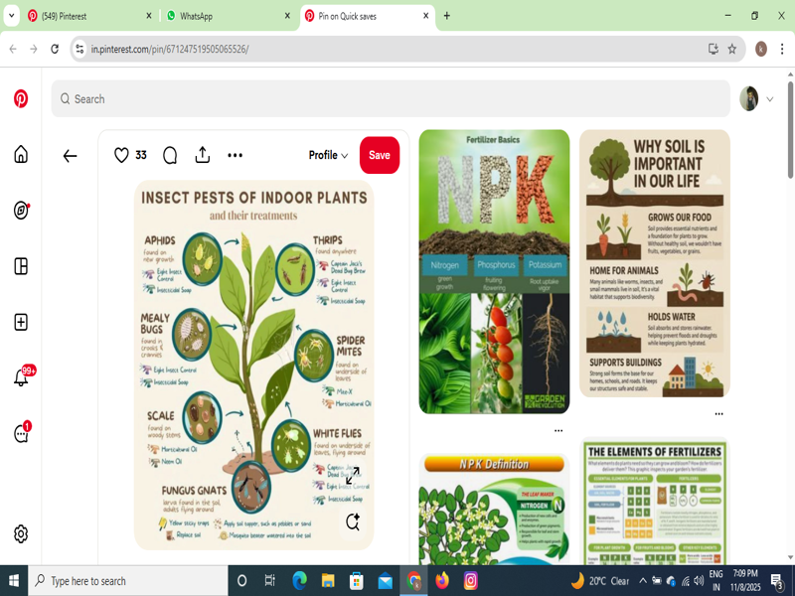Image resolution: width=795 pixels, height=596 pixels.
Task: Open the Home feed icon
Action: 21,154
